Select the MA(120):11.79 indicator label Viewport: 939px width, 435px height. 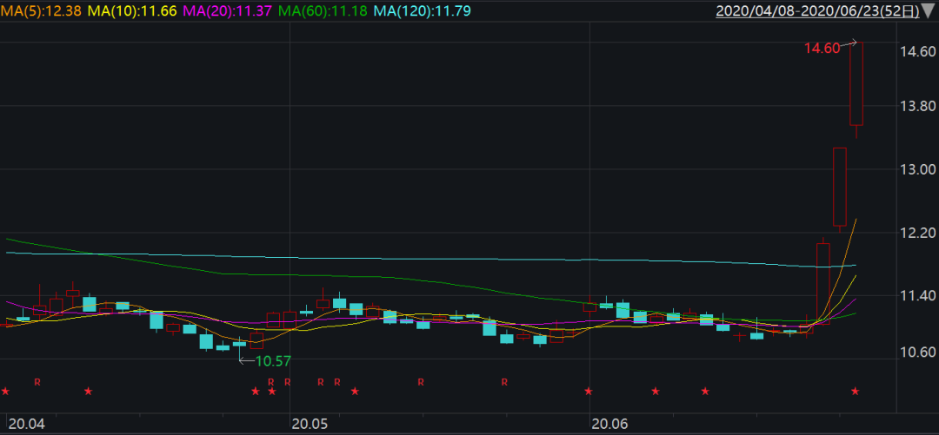click(422, 10)
